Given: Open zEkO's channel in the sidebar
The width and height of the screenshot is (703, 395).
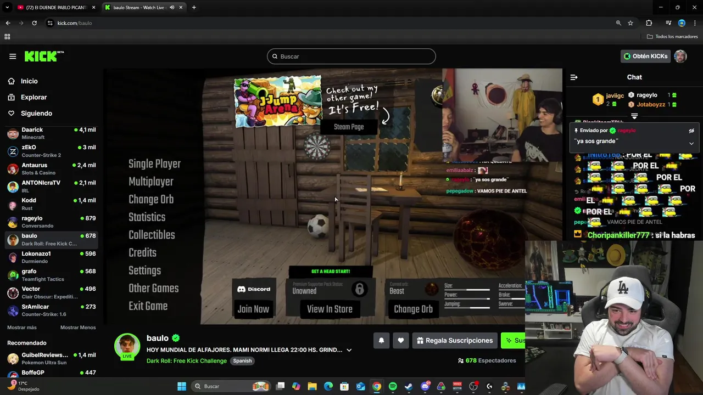Looking at the screenshot, I should click(52, 151).
